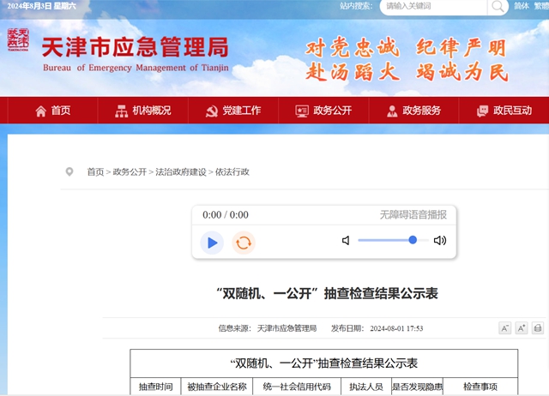Switch to Simplified Chinese (简体)
This screenshot has height=396, width=549.
tap(522, 6)
